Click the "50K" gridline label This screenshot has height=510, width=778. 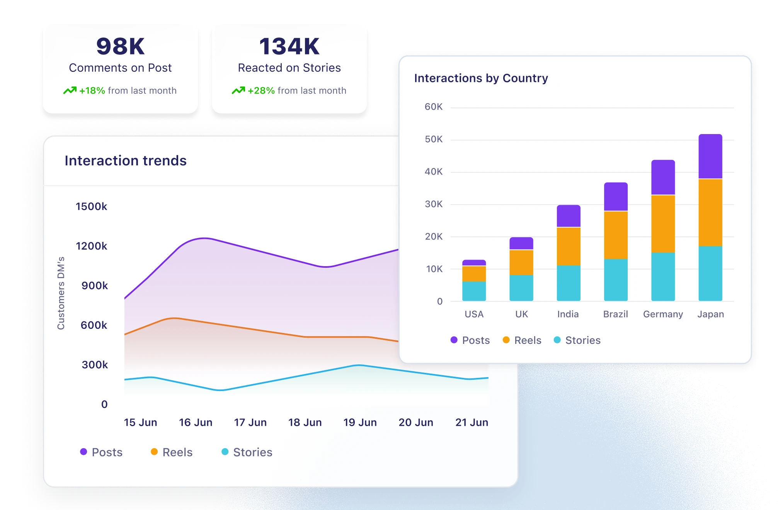coord(434,139)
